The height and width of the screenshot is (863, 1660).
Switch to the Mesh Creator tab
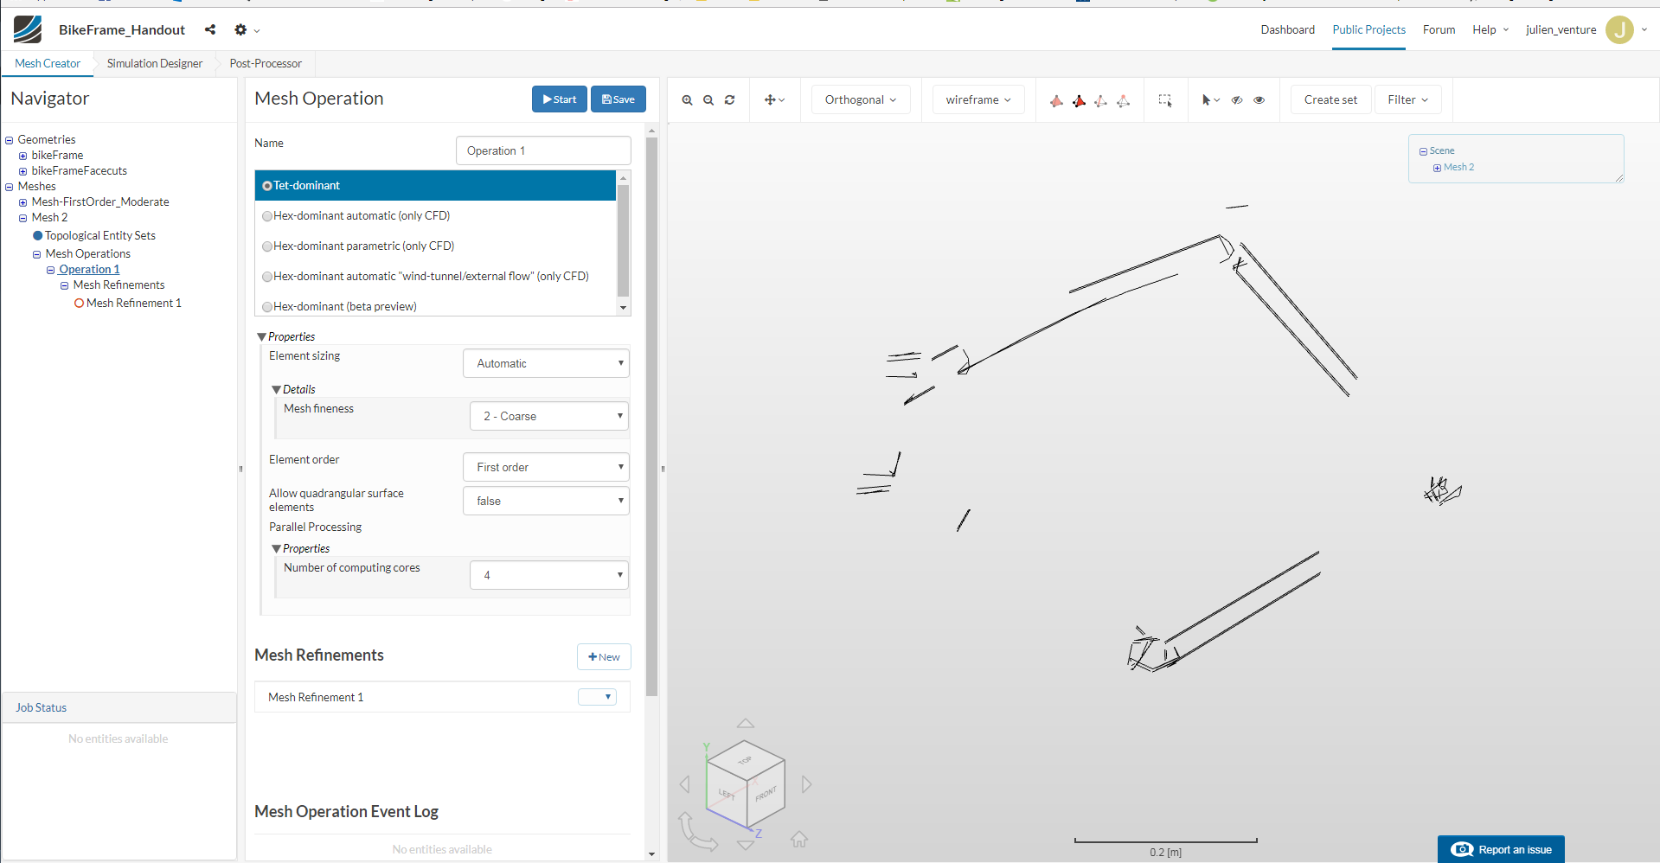point(48,64)
